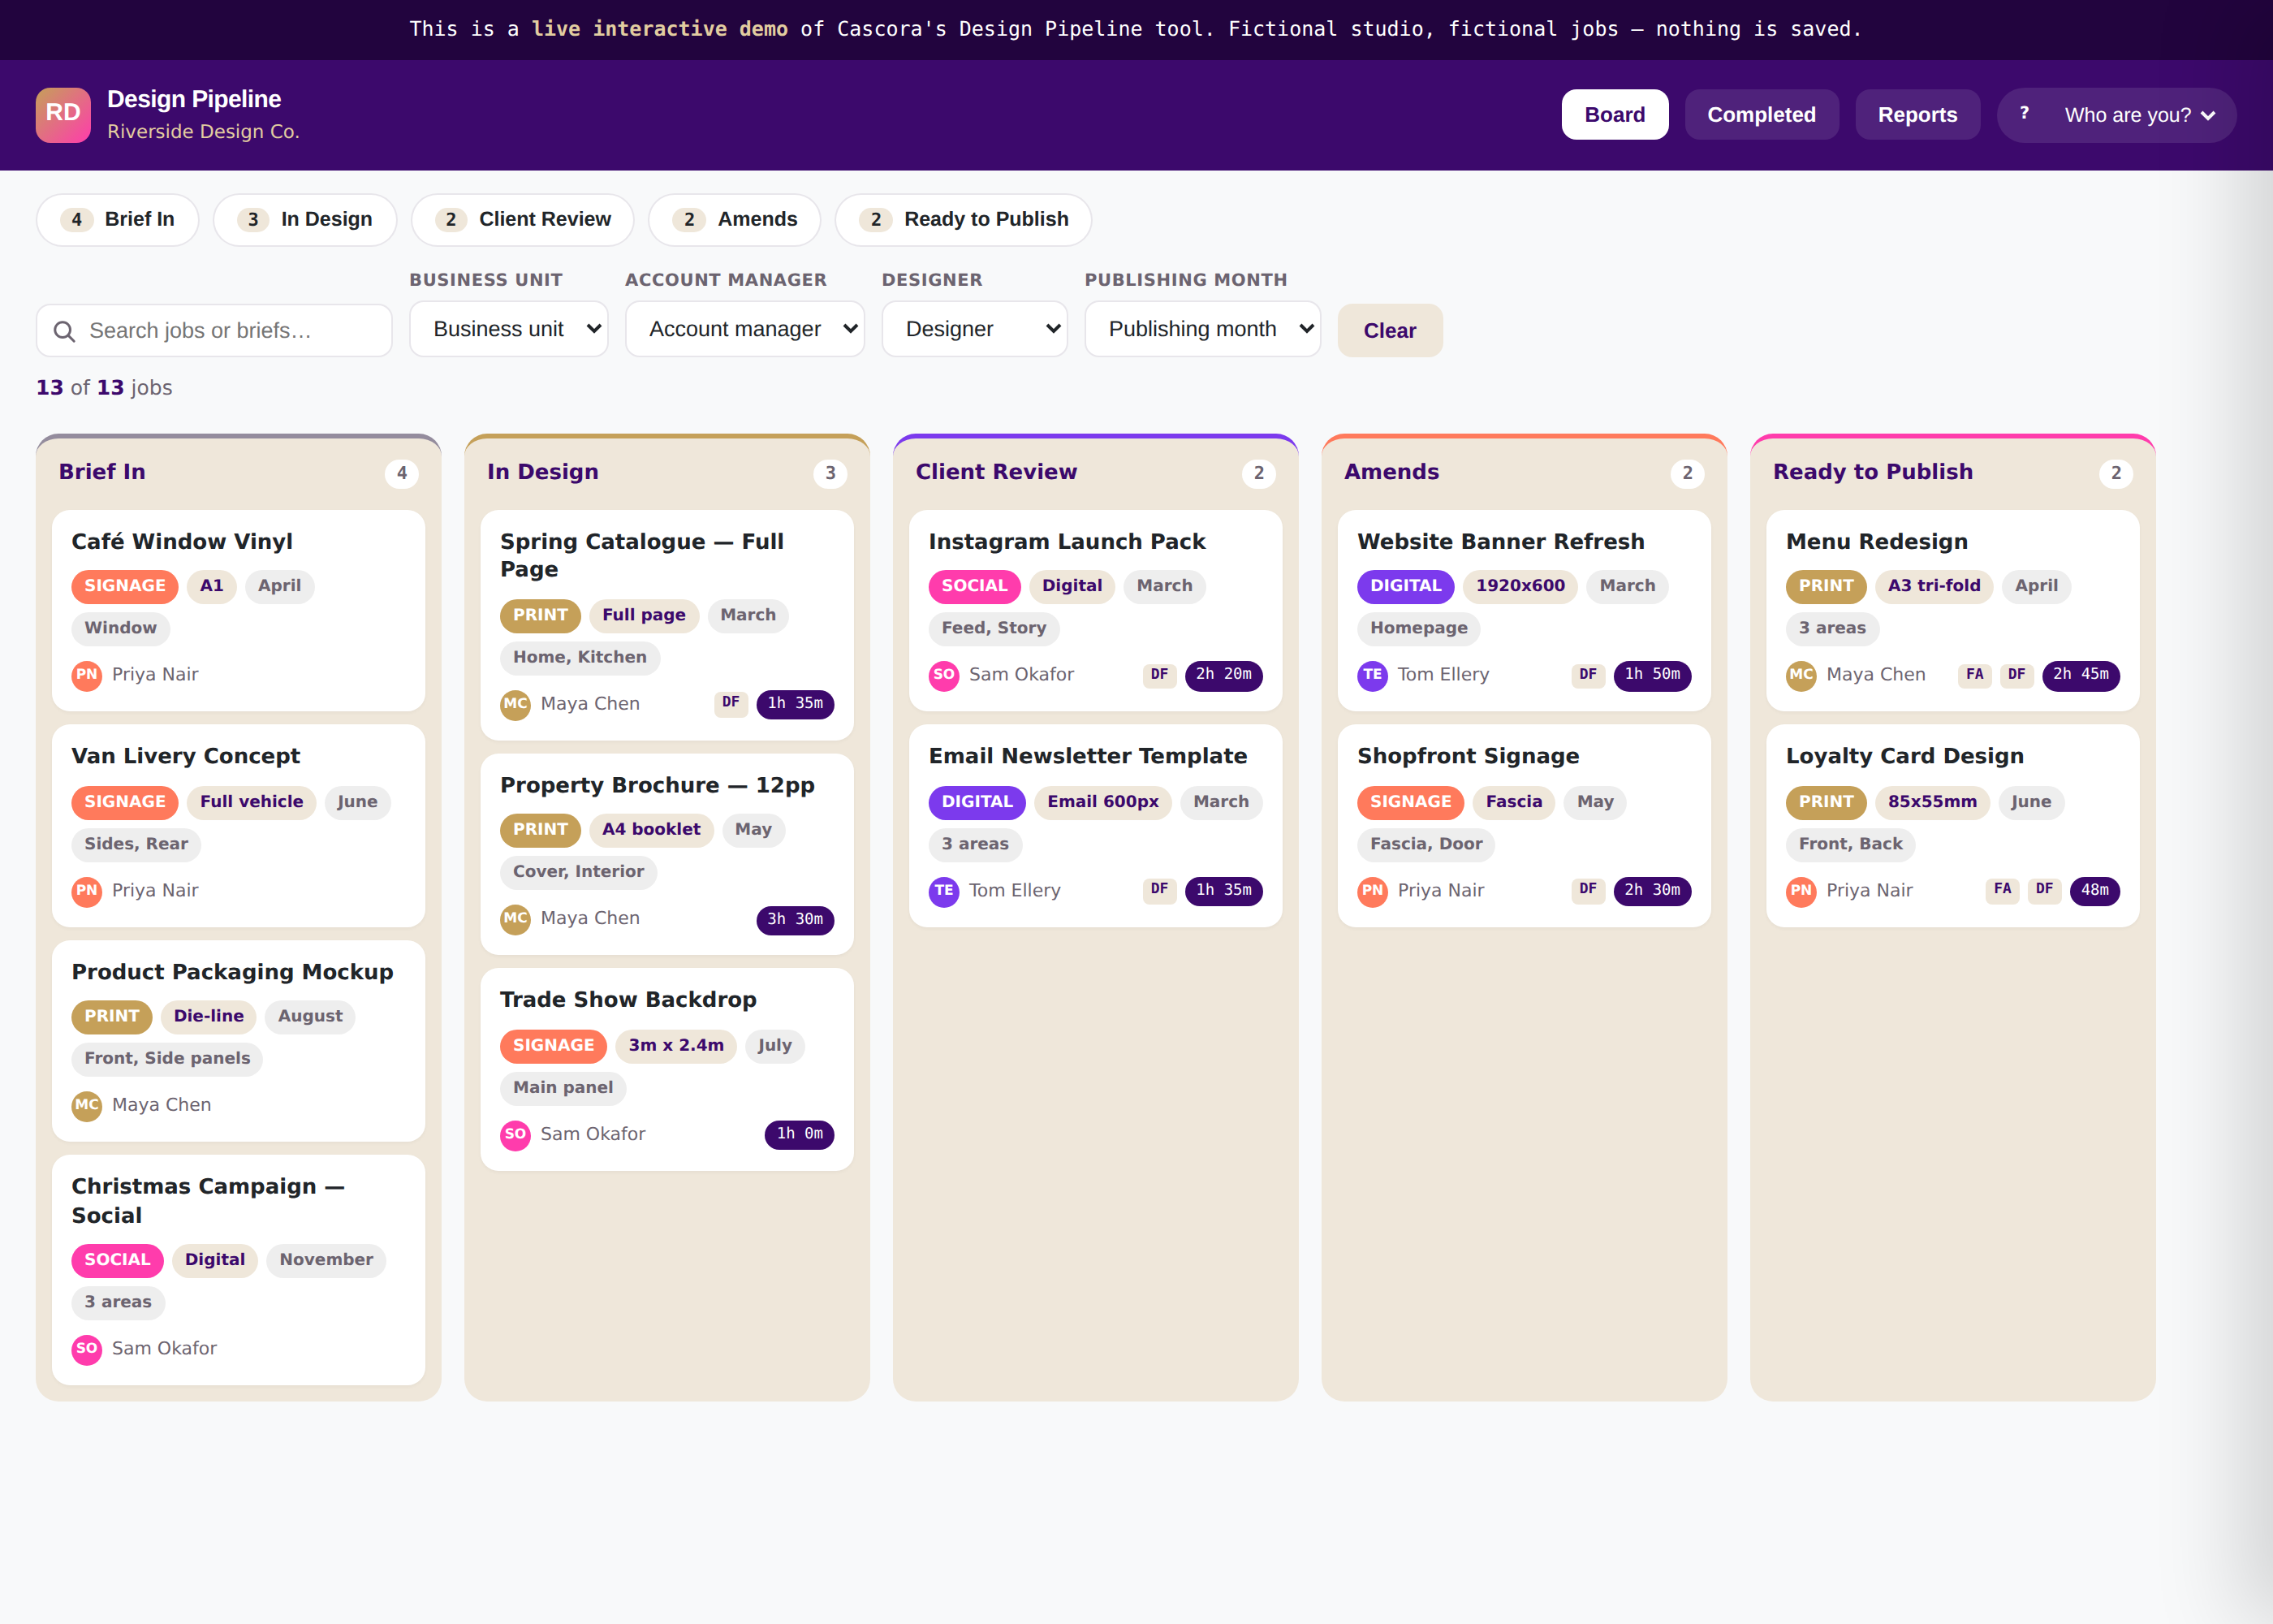Filter by the Client Review stage chip

point(523,220)
